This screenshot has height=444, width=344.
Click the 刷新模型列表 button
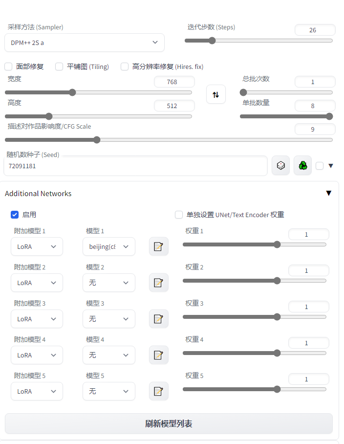169,423
